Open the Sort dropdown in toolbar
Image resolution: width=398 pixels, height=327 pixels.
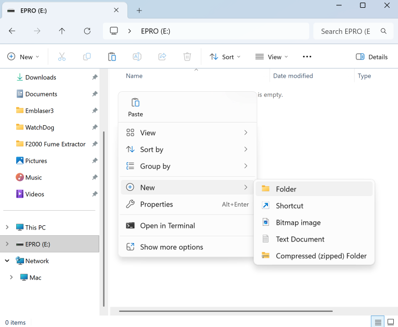225,57
